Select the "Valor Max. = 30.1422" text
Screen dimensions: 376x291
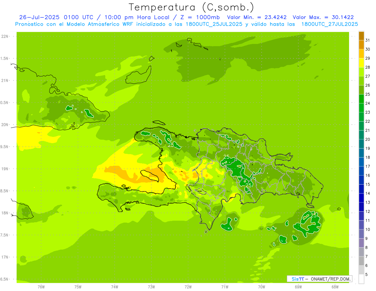tap(323, 17)
